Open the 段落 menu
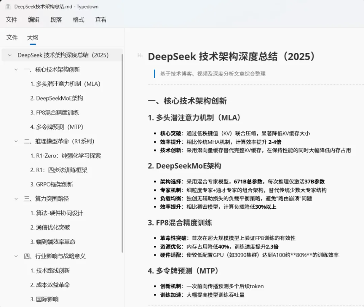The image size is (364, 307). (56, 20)
